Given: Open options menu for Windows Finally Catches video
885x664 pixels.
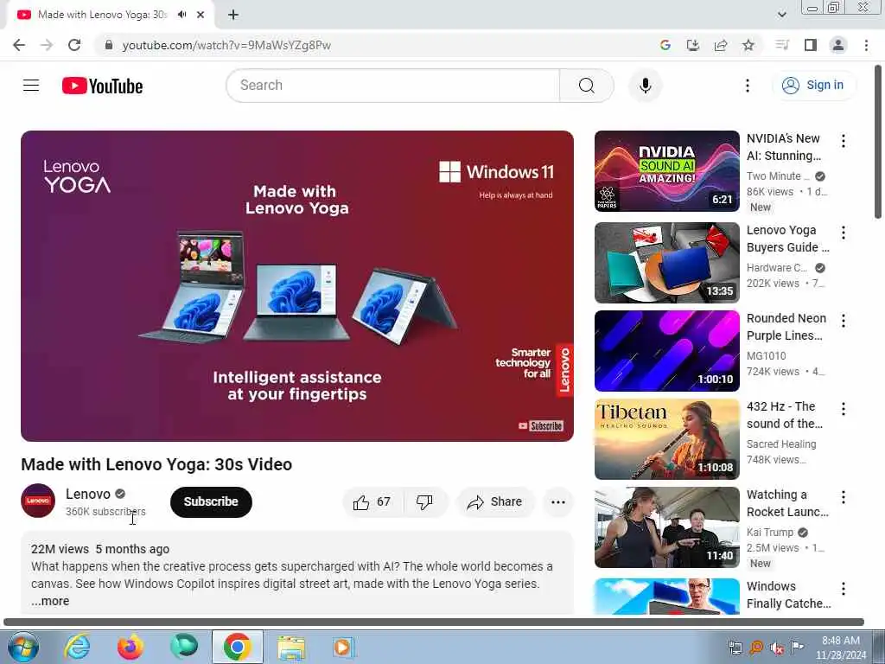Looking at the screenshot, I should point(844,589).
